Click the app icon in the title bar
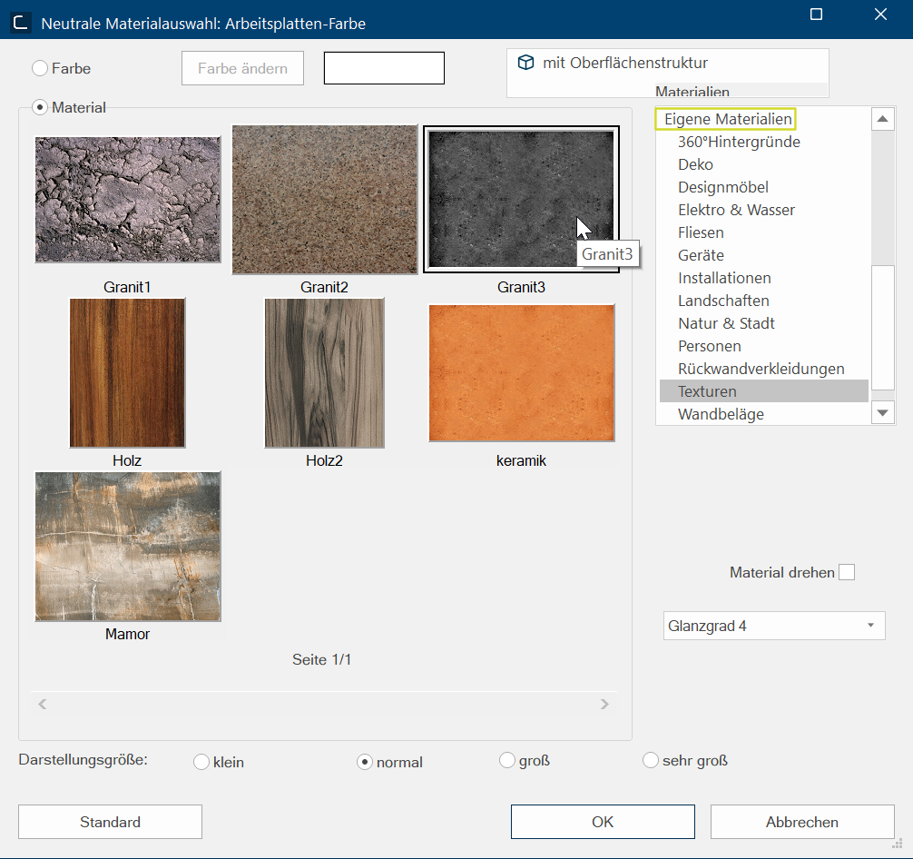Image resolution: width=913 pixels, height=859 pixels. [21, 23]
